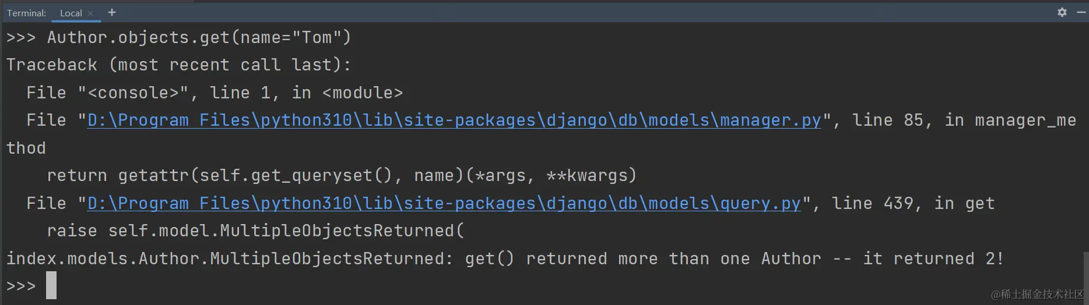The height and width of the screenshot is (305, 1089).
Task: Close the Local terminal tab
Action: [90, 13]
